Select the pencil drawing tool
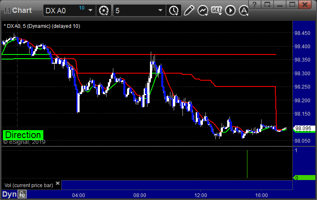Viewport: 317px width, 200px height. [x=189, y=10]
